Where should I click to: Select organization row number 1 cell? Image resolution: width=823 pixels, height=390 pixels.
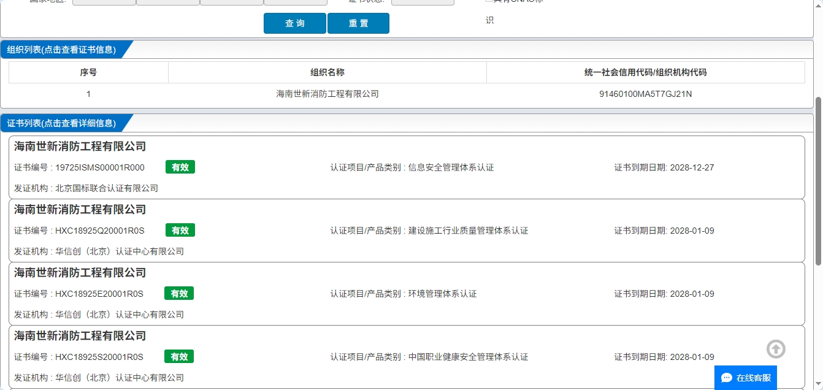pyautogui.click(x=88, y=94)
